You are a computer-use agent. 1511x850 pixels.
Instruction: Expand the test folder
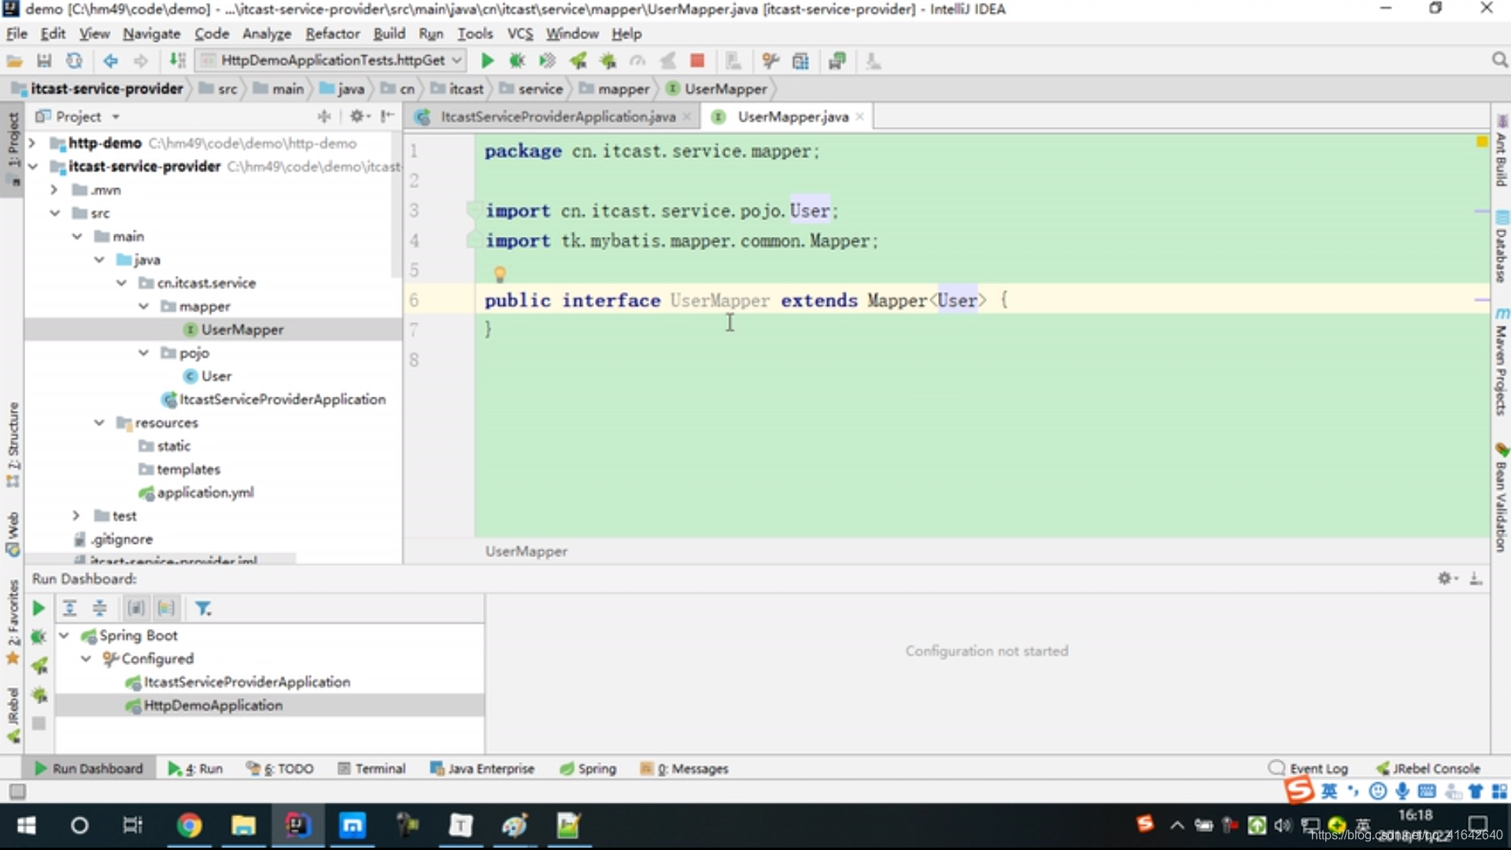(x=76, y=516)
